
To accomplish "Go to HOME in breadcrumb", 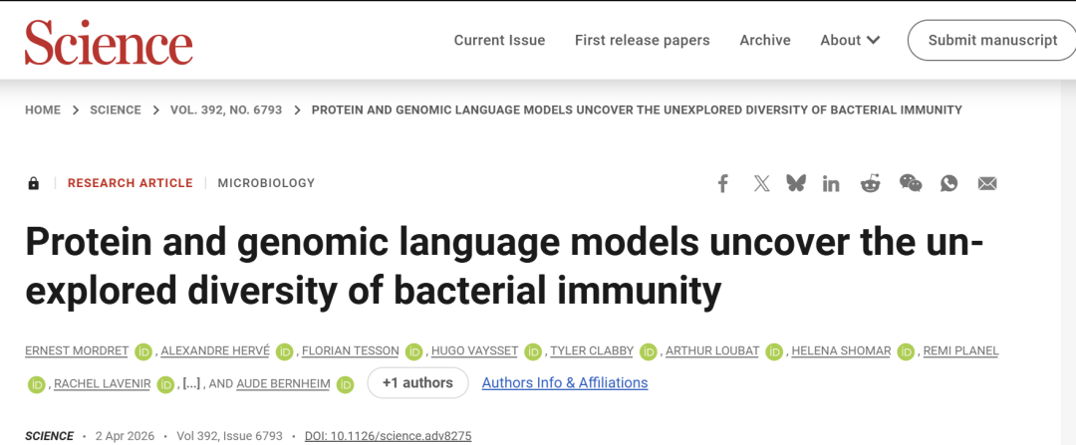I will 43,110.
